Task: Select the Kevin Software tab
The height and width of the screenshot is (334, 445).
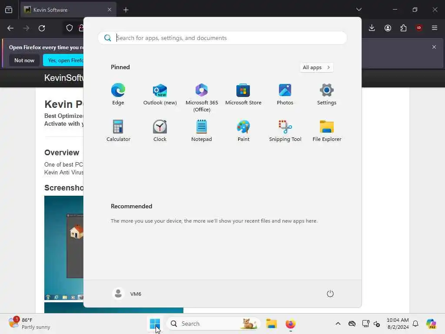Action: [x=68, y=10]
